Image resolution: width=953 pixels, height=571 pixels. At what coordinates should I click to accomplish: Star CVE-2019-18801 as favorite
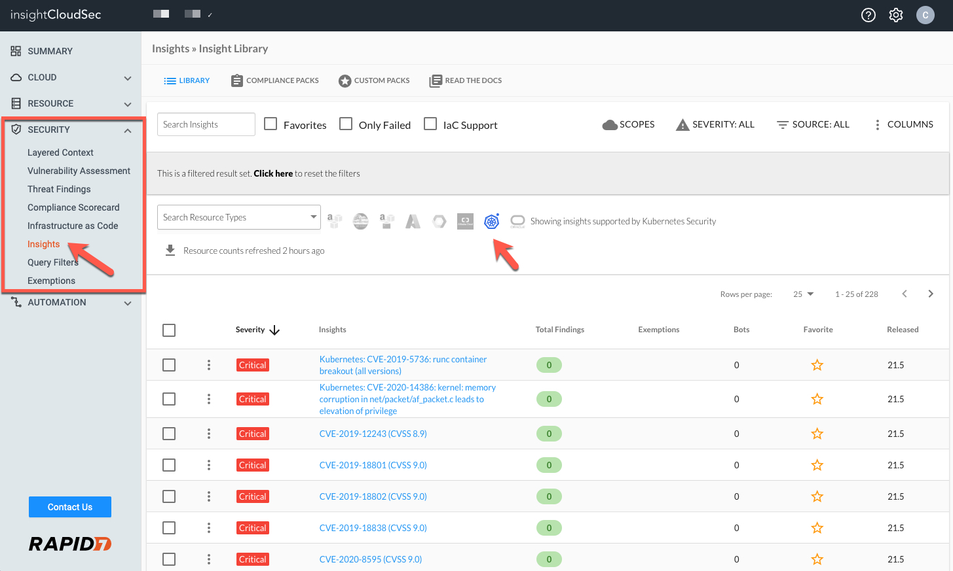(x=817, y=465)
